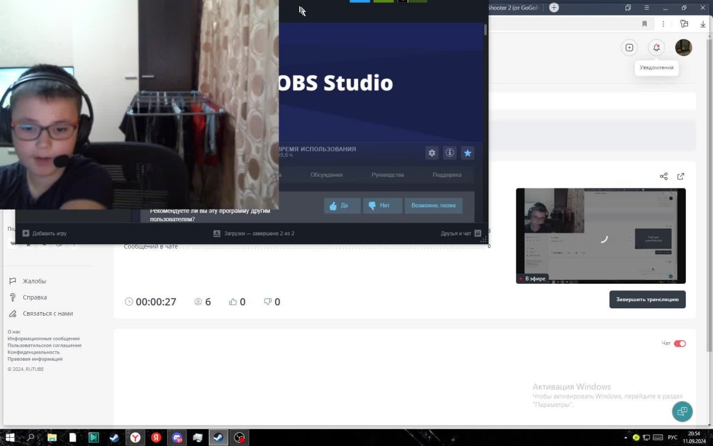Screen dimensions: 713x446
Task: Bookmark the current page icon
Action: coord(644,24)
